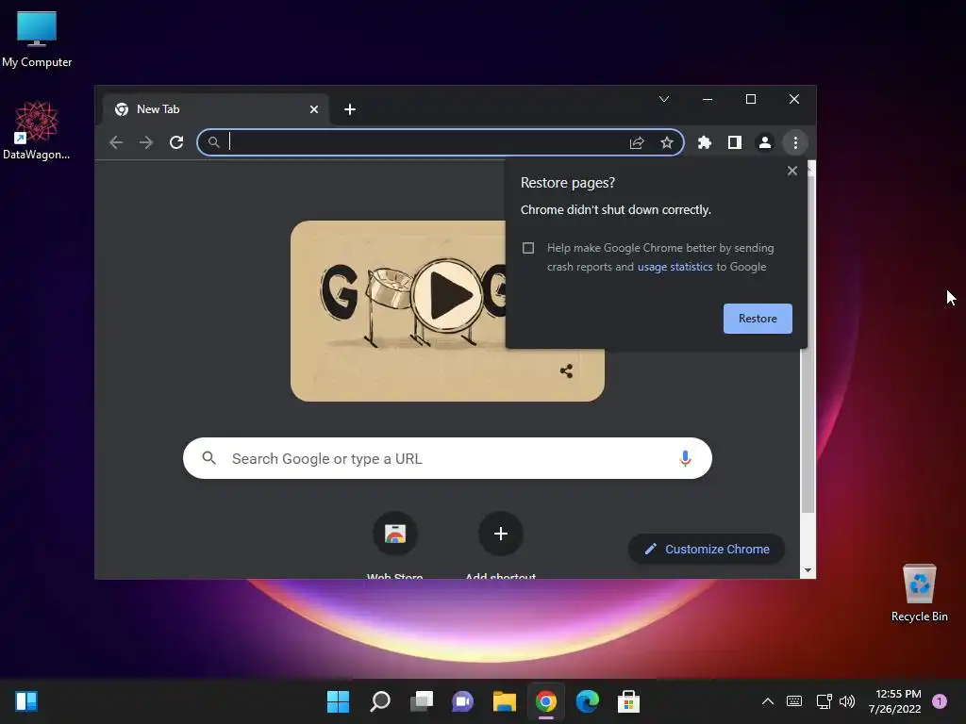Go forward with the forward arrow
This screenshot has height=724, width=966.
point(146,143)
